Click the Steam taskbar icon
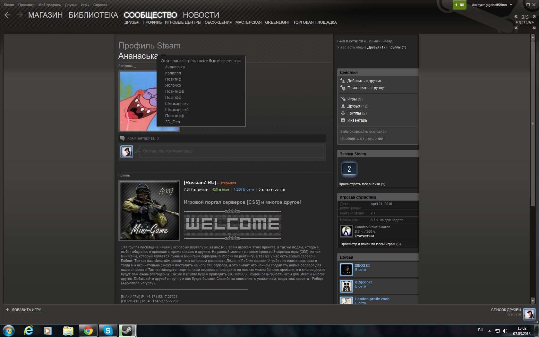This screenshot has height=337, width=539. click(x=128, y=331)
